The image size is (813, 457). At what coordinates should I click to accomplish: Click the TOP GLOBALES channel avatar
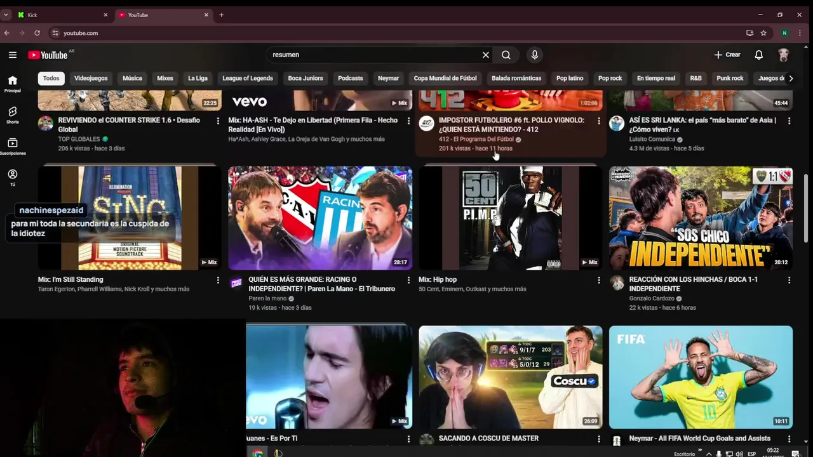pyautogui.click(x=46, y=123)
